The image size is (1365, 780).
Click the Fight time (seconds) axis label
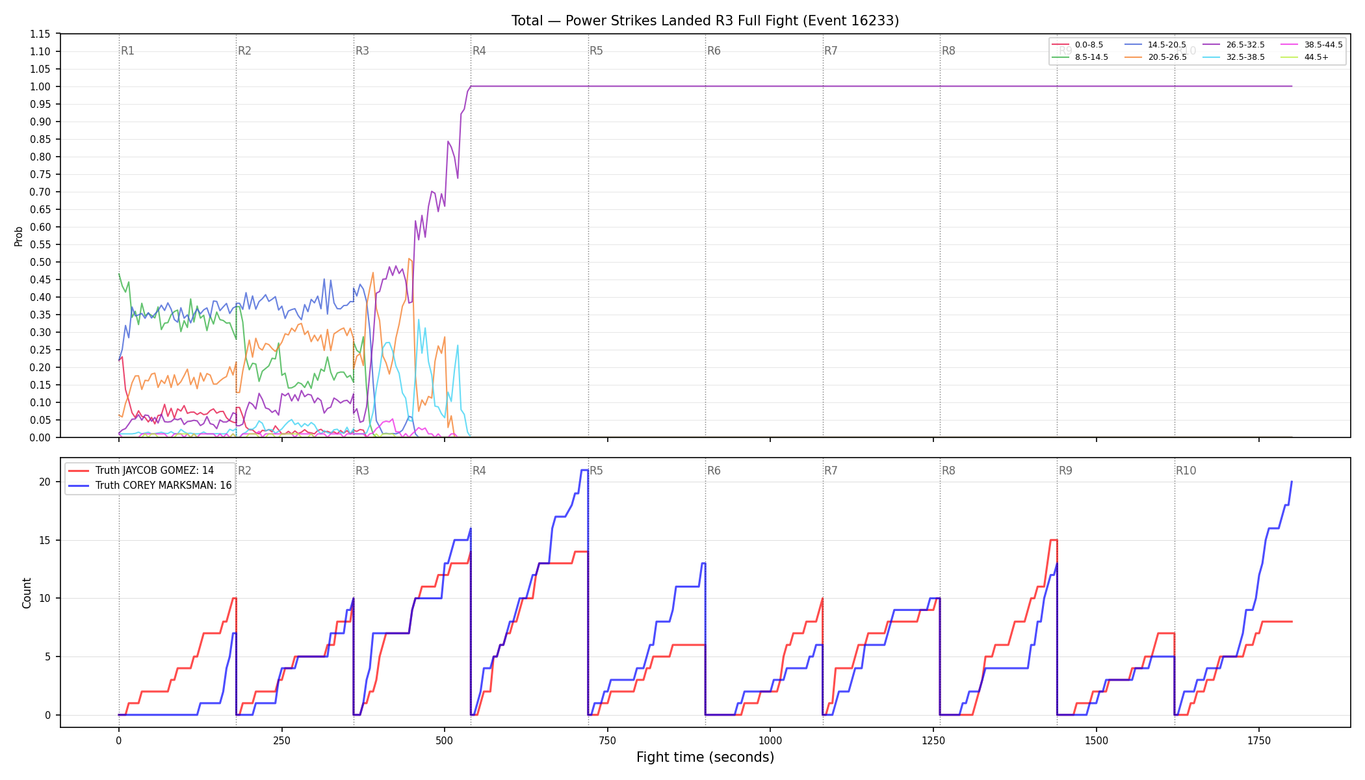coord(705,757)
